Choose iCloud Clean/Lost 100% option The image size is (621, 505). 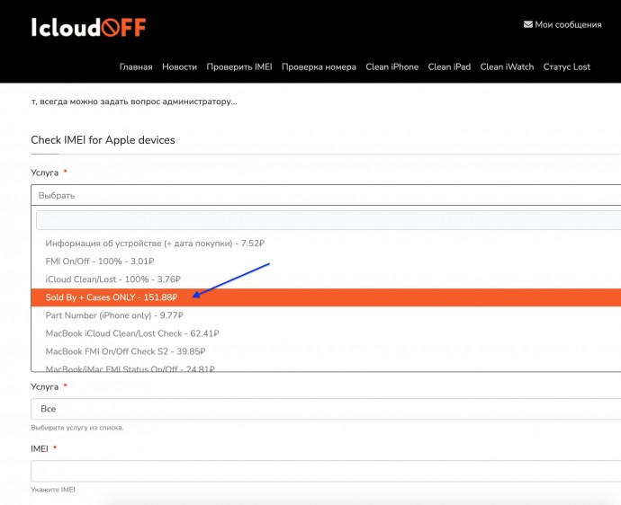(113, 279)
